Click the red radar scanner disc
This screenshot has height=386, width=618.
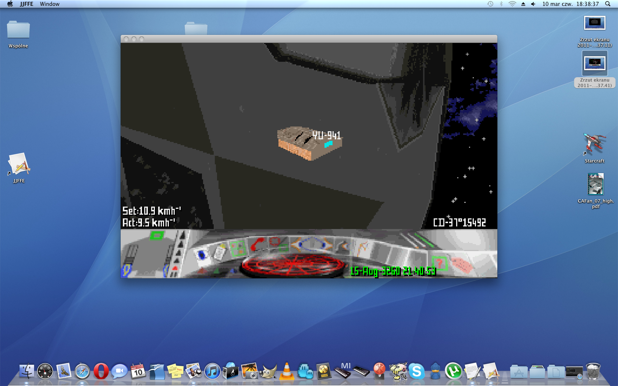293,265
